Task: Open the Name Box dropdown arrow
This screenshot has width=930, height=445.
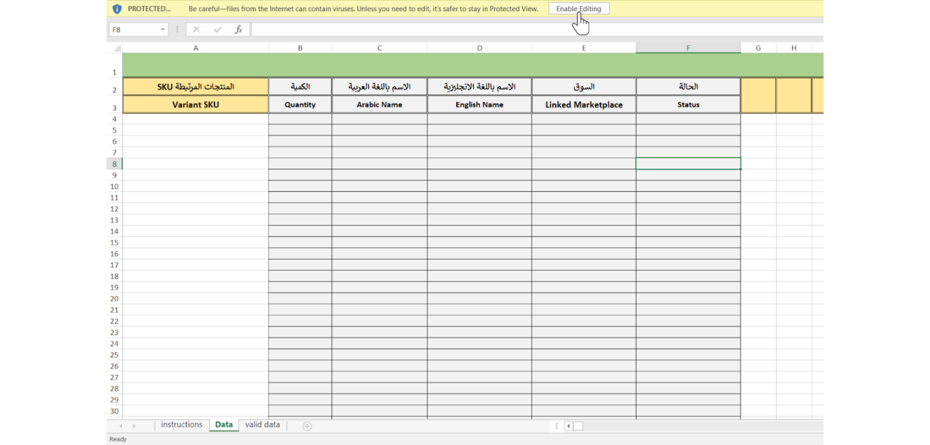Action: [162, 30]
